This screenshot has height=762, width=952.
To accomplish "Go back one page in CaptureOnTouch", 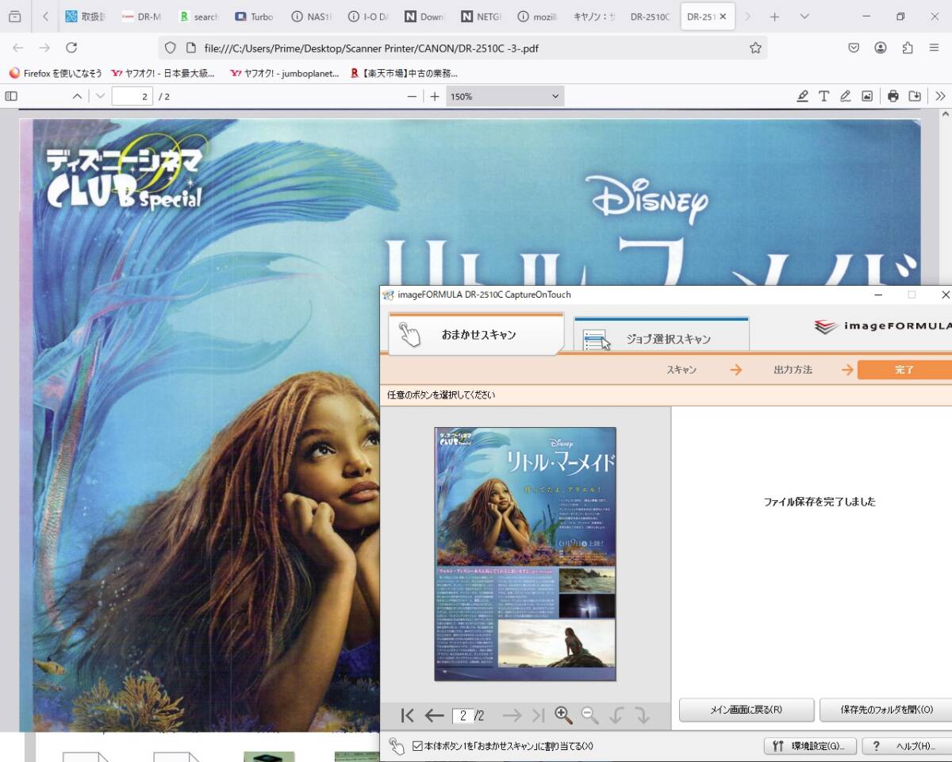I will [434, 715].
